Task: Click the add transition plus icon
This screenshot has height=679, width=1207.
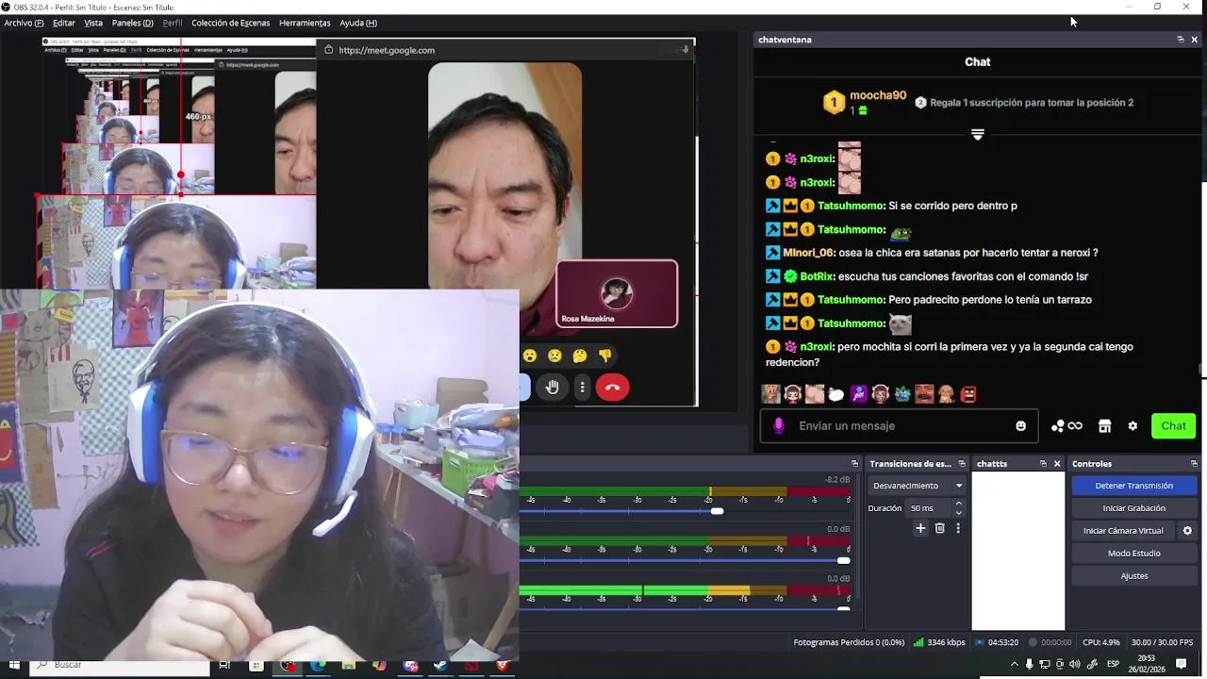Action: (920, 528)
